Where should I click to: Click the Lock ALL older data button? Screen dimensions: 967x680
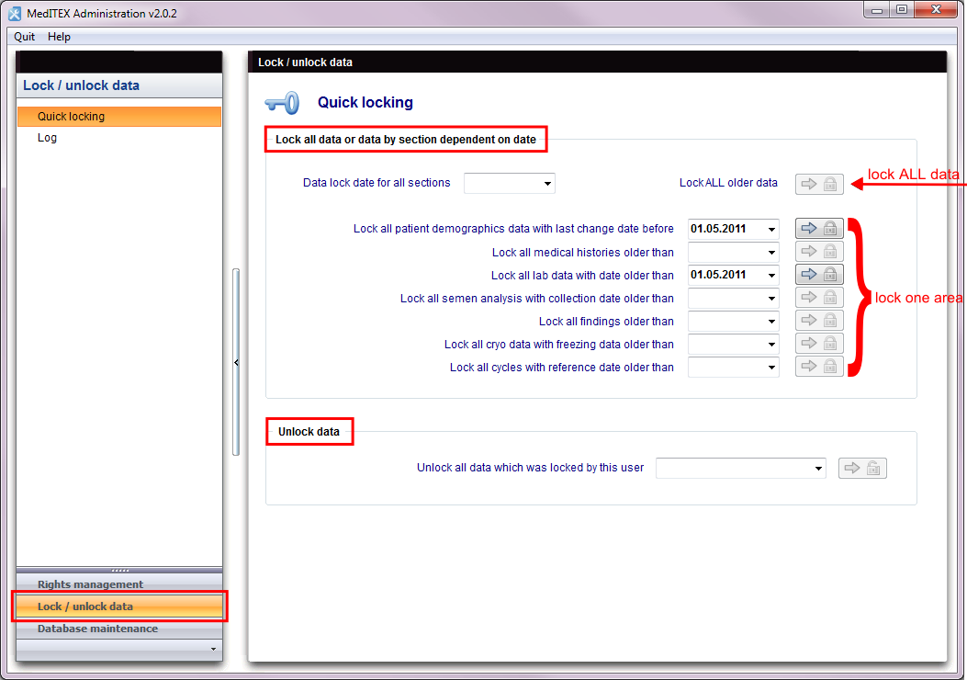[x=819, y=184]
